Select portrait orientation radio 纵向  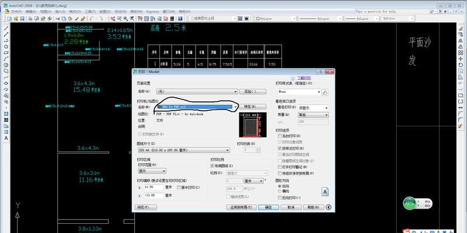tap(280, 186)
